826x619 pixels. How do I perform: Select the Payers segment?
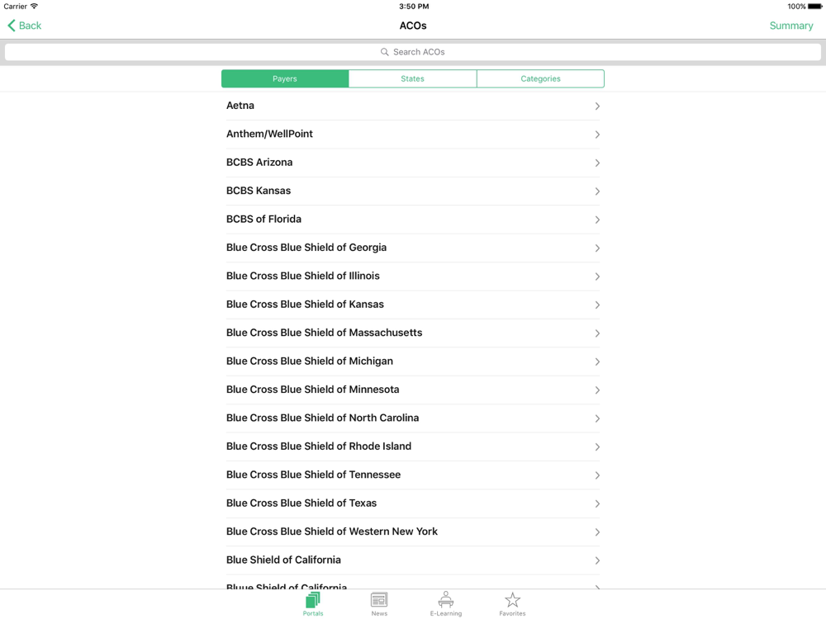[285, 78]
